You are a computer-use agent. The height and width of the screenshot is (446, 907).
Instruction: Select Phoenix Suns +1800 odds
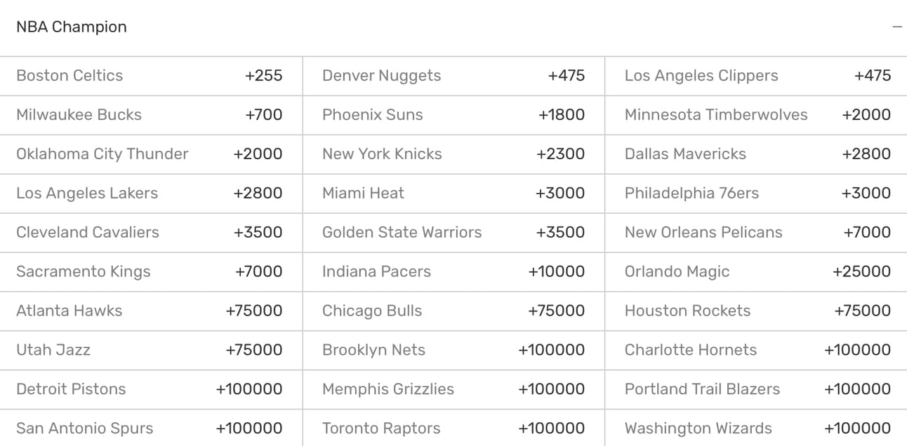point(453,115)
